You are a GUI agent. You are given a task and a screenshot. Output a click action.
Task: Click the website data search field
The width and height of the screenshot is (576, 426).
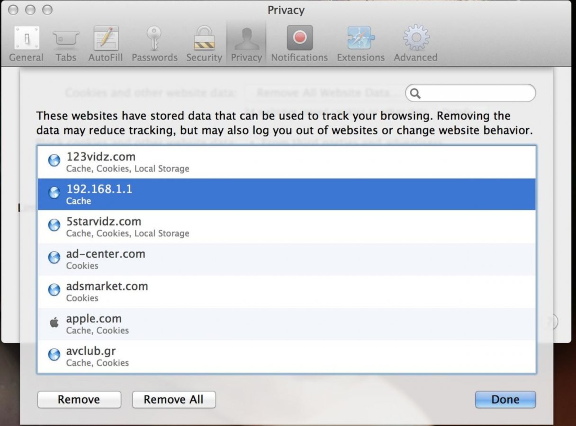[476, 93]
